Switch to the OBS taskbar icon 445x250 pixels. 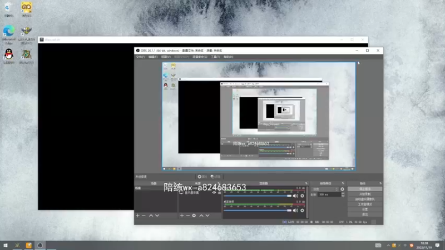click(40, 246)
